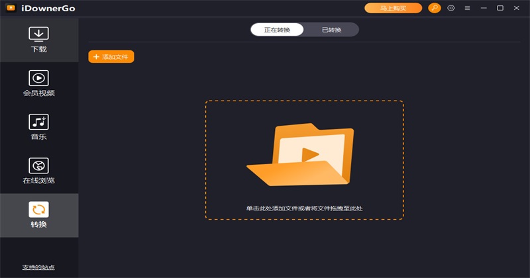Open the 下载 download section
530x278 pixels.
tap(39, 40)
